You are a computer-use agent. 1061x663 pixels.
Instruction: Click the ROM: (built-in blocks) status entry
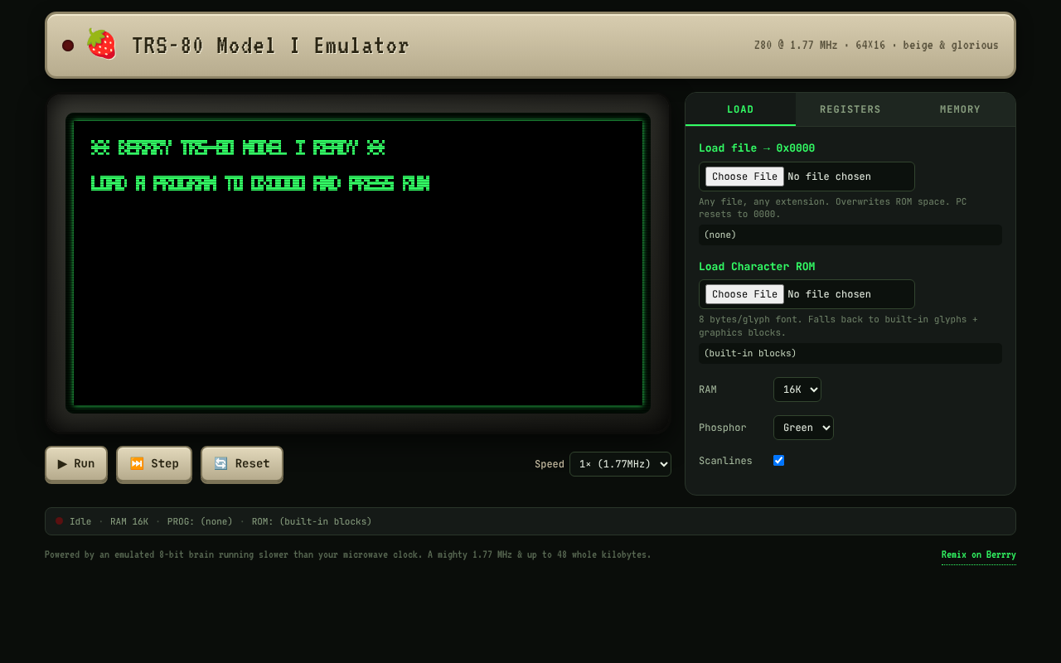point(312,521)
